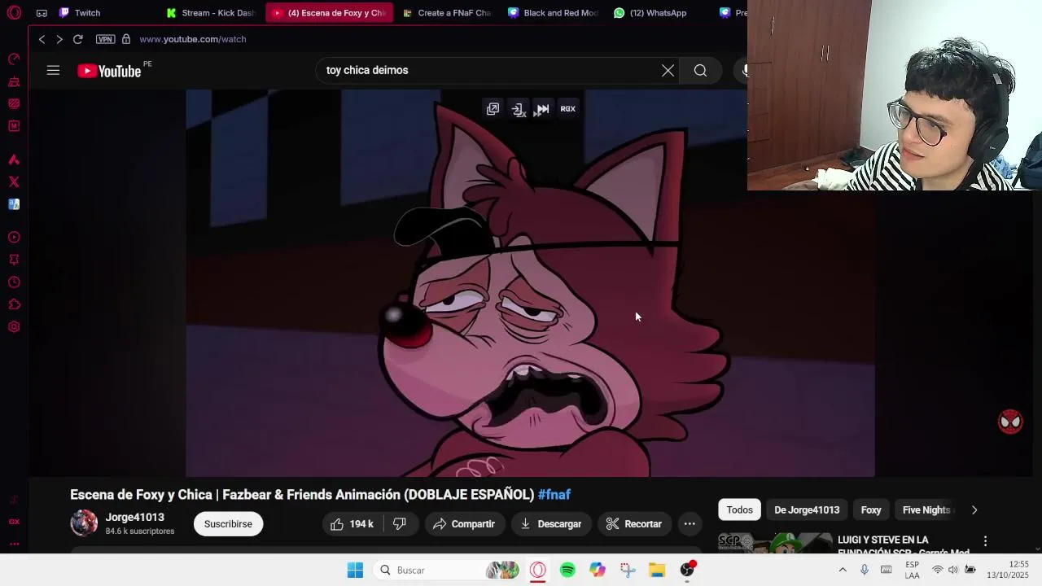This screenshot has width=1042, height=586.
Task: Click the video player frame
Action: pos(530,283)
